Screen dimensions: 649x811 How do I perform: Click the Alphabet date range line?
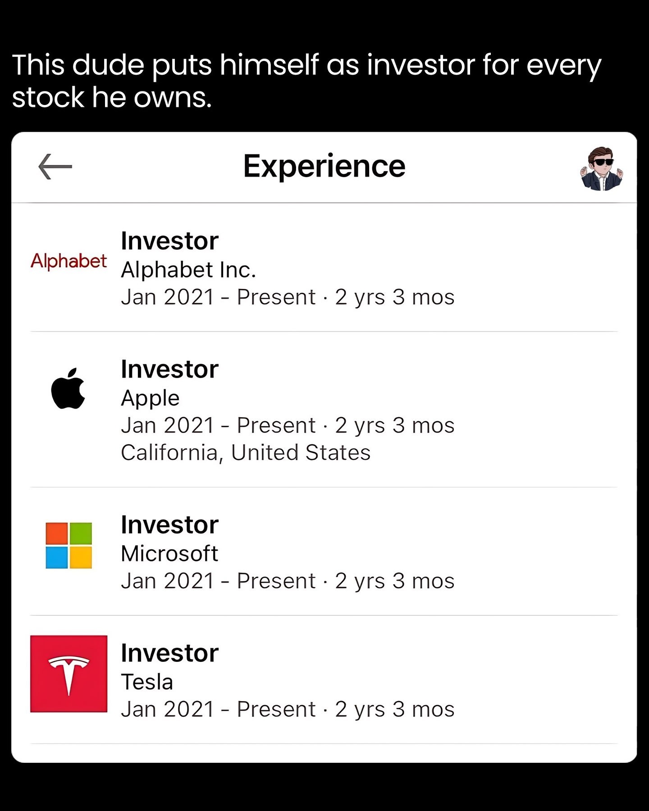pos(288,297)
